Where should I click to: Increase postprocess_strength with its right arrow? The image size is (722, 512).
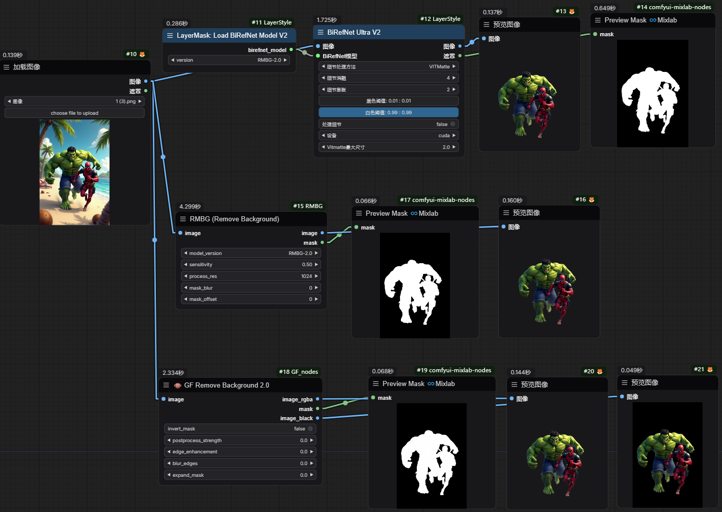click(x=312, y=440)
